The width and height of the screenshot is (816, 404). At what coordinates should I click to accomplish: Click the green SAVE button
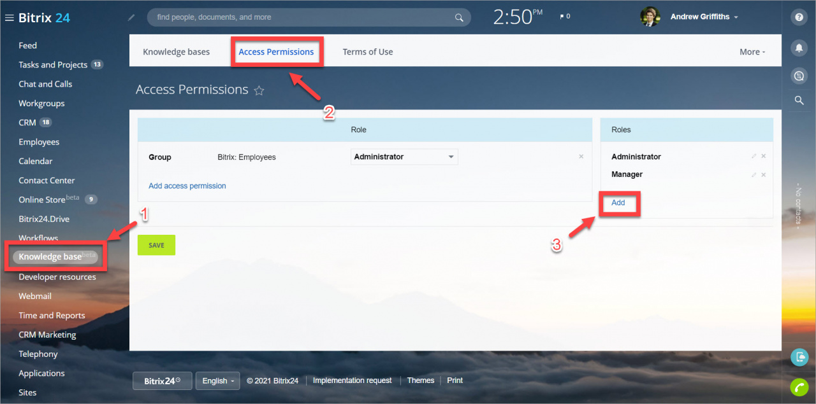[x=156, y=245]
